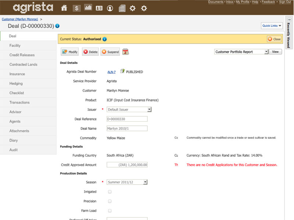294x220 pixels.
Task: Collapse the Recently Viewed panel arrow
Action: click(x=289, y=20)
